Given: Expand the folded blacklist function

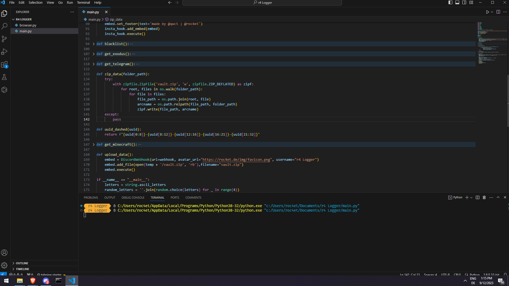Looking at the screenshot, I should click(x=94, y=44).
